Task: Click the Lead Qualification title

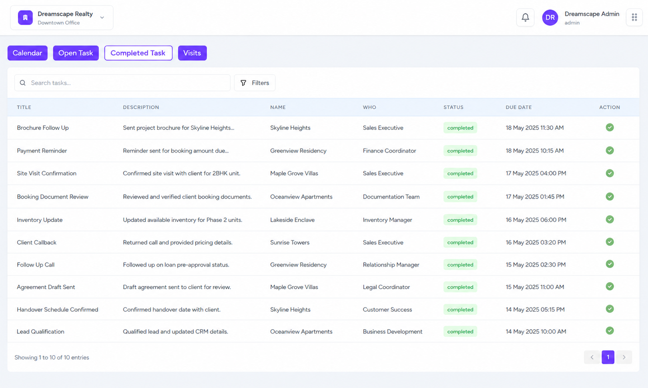Action: tap(40, 332)
